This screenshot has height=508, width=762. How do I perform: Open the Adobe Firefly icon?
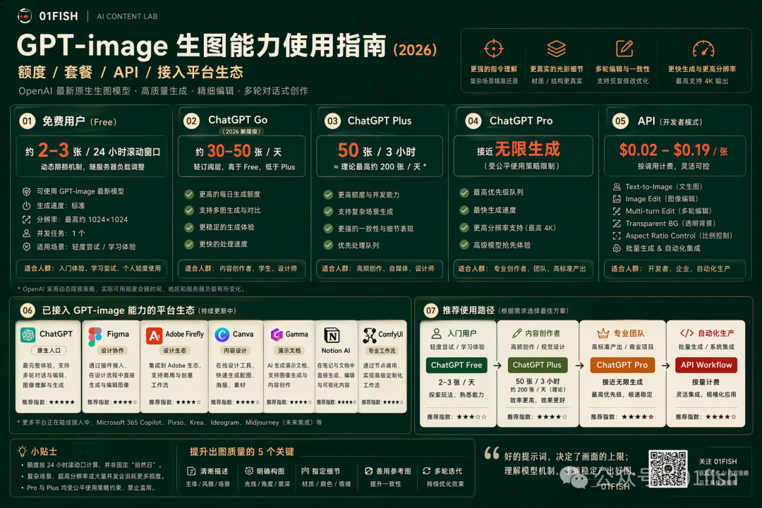coord(154,335)
